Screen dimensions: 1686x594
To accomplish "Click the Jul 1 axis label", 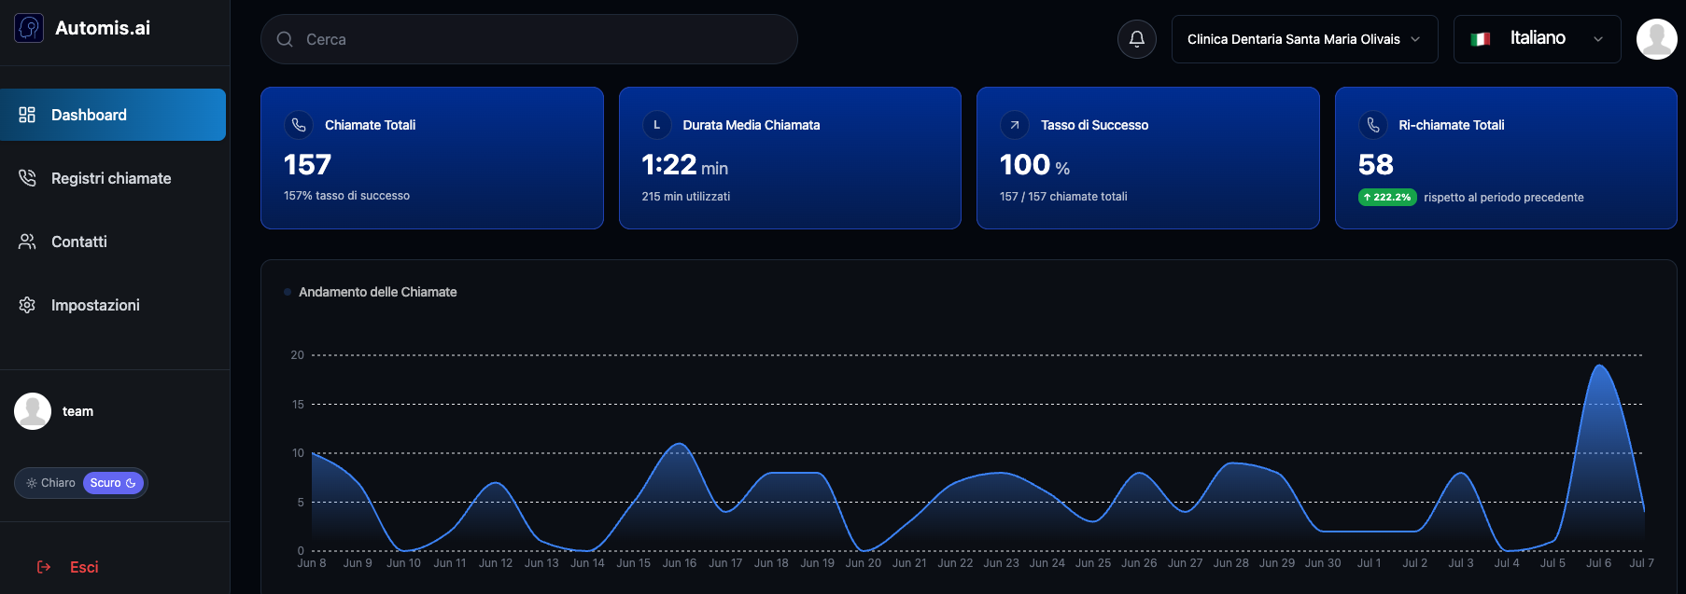I will 1370,563.
